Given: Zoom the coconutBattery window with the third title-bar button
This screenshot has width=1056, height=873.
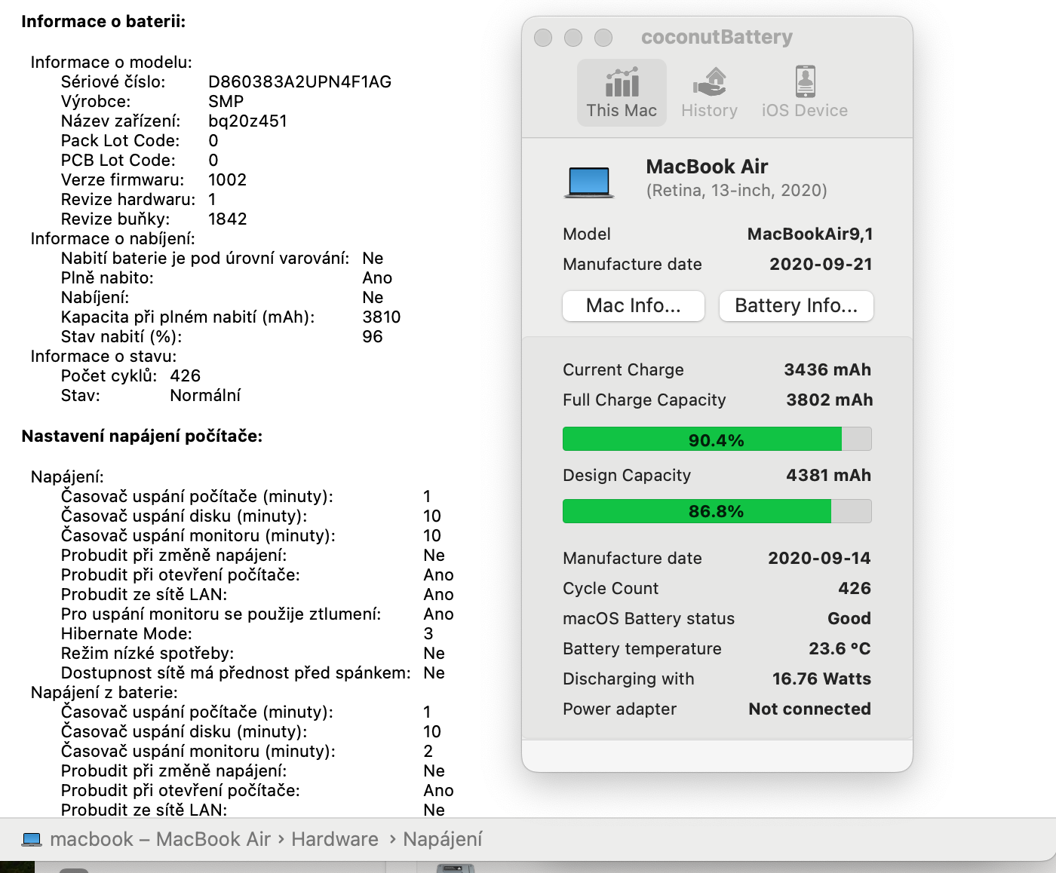Looking at the screenshot, I should (603, 38).
